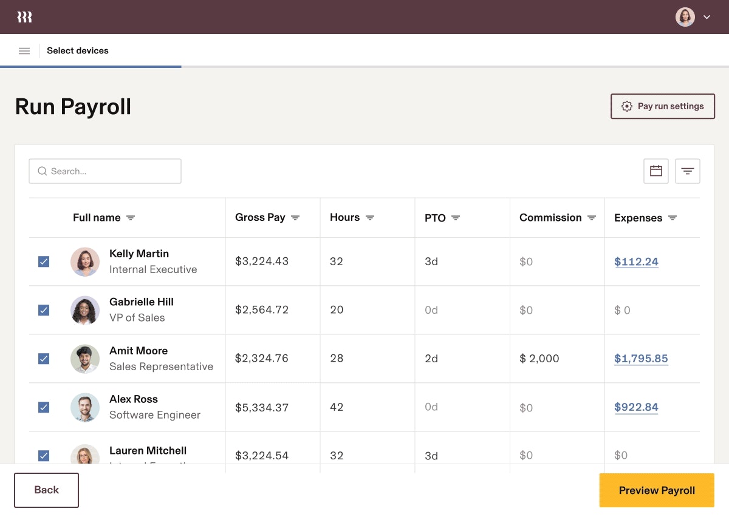This screenshot has width=729, height=517.
Task: Expand the user profile dropdown arrow
Action: click(x=707, y=17)
